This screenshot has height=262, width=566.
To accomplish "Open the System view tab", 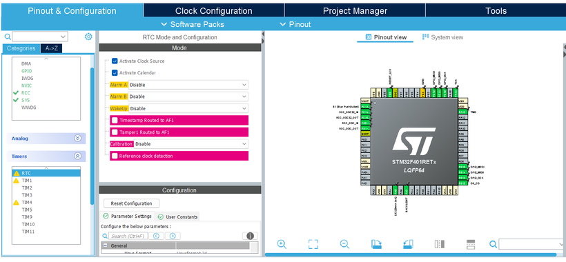I will pyautogui.click(x=442, y=37).
